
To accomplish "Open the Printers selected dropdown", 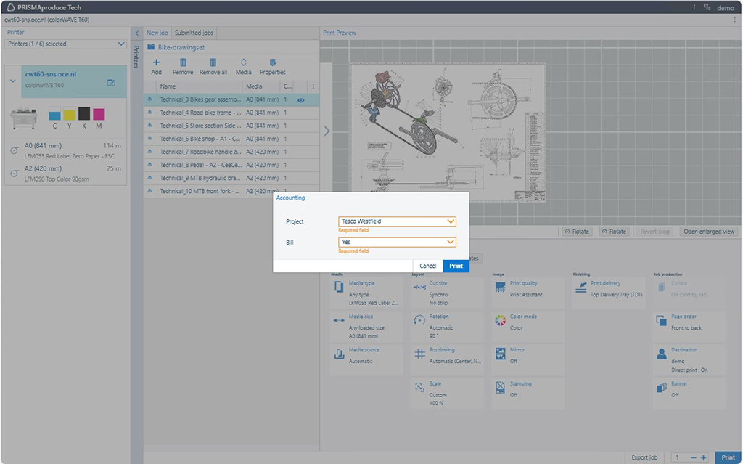I will point(66,44).
